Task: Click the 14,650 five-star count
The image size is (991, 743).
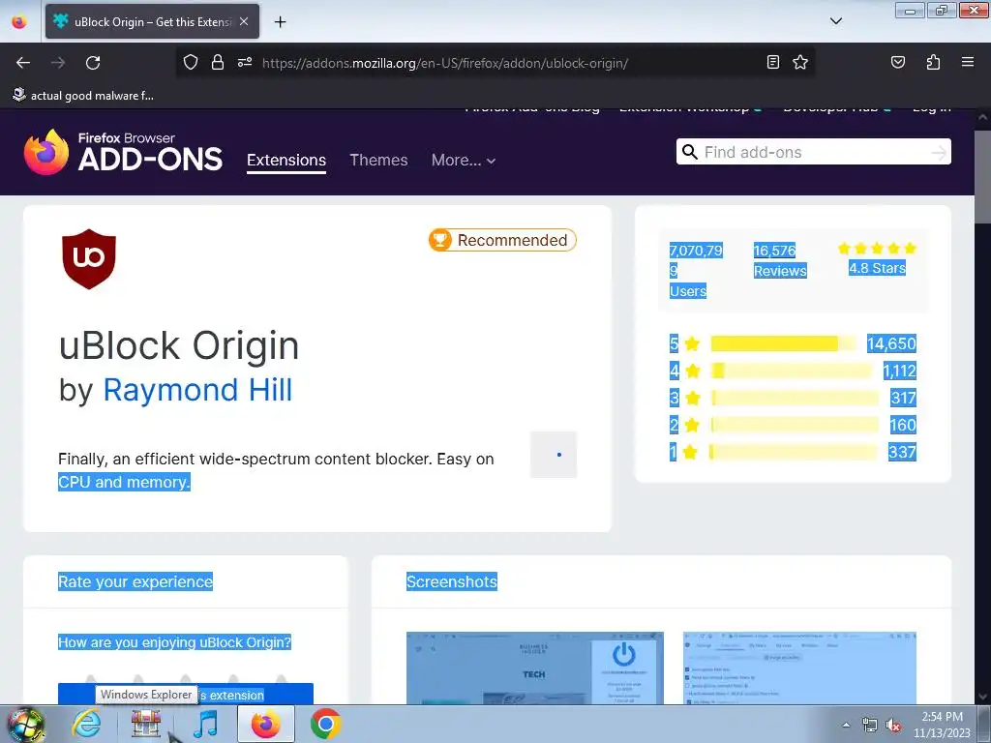Action: tap(891, 343)
